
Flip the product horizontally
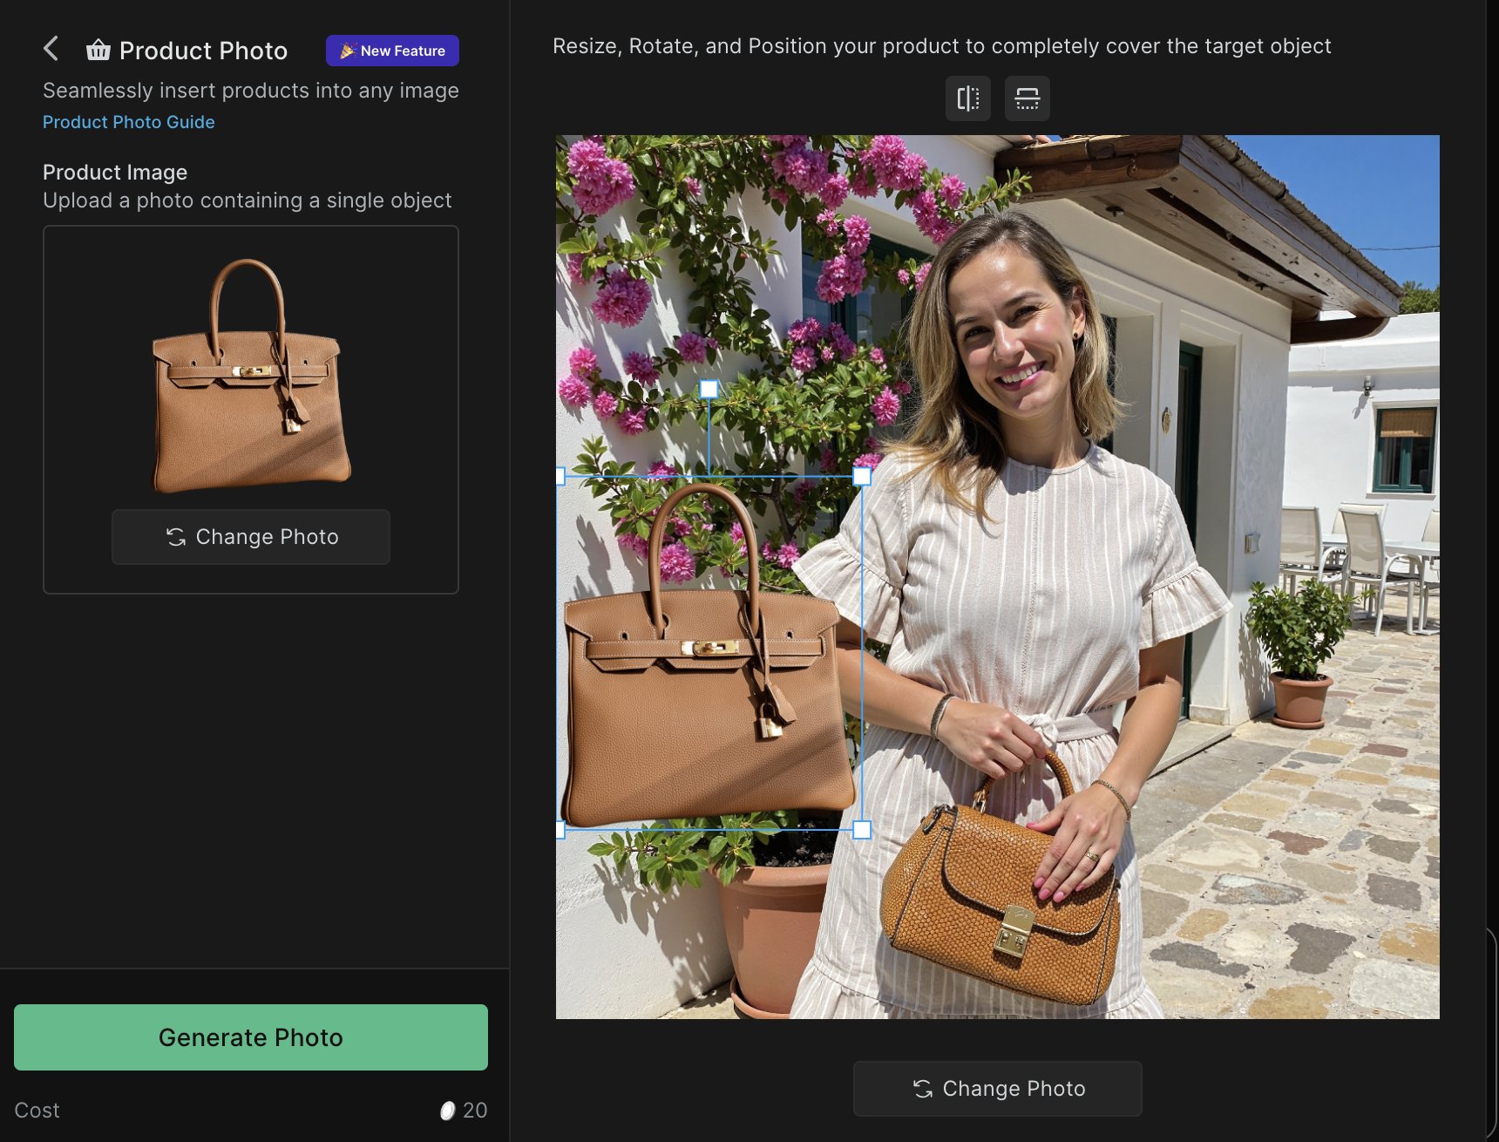(x=968, y=99)
